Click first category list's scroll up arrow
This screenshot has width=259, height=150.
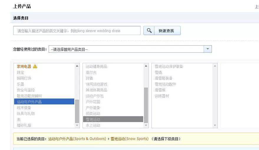pos(77,66)
